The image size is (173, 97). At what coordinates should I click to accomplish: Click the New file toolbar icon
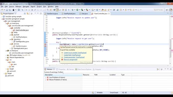pyautogui.click(x=2, y=10)
